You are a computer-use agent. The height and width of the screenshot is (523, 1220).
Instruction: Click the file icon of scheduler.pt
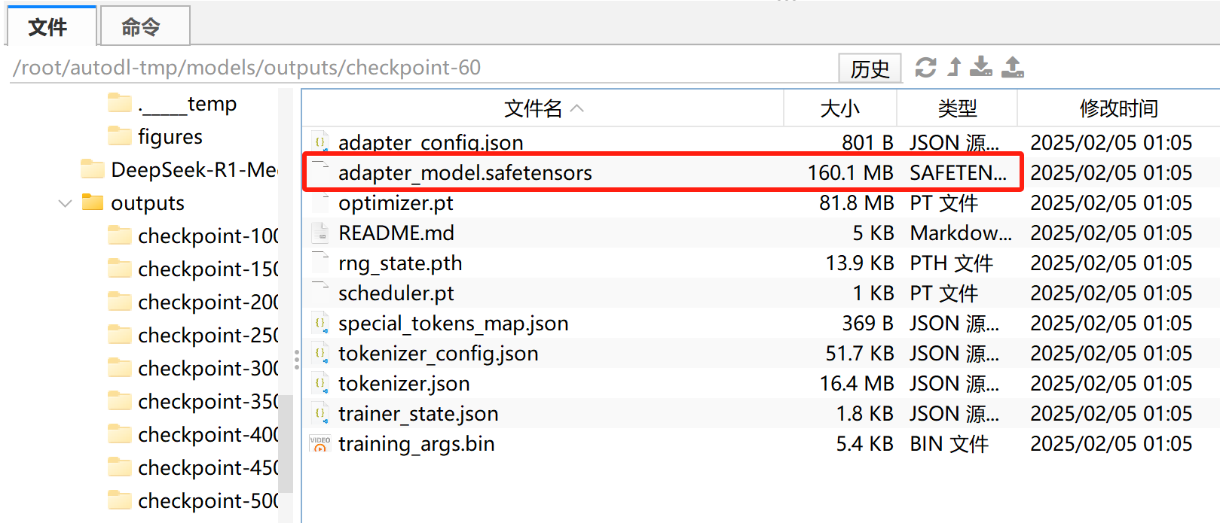coord(320,293)
